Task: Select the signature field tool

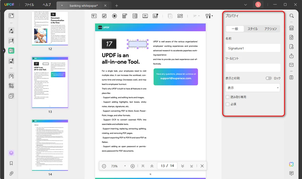Action: [156, 16]
